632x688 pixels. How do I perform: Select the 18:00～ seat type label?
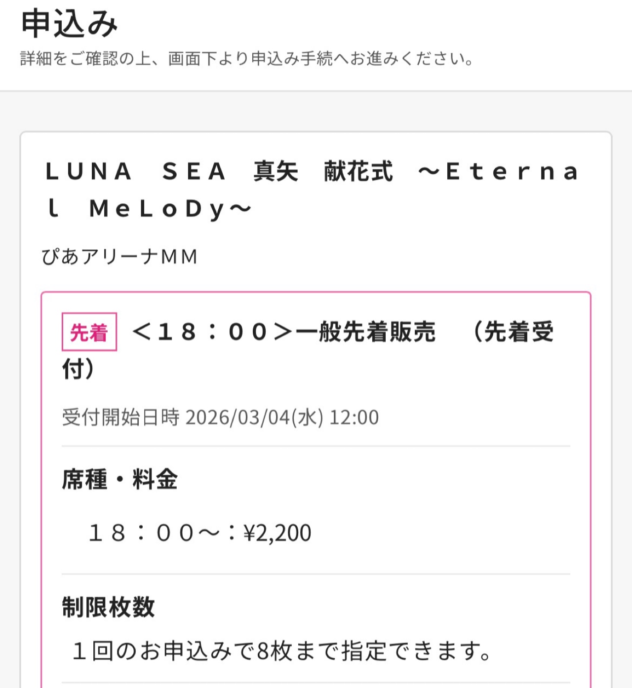[153, 534]
